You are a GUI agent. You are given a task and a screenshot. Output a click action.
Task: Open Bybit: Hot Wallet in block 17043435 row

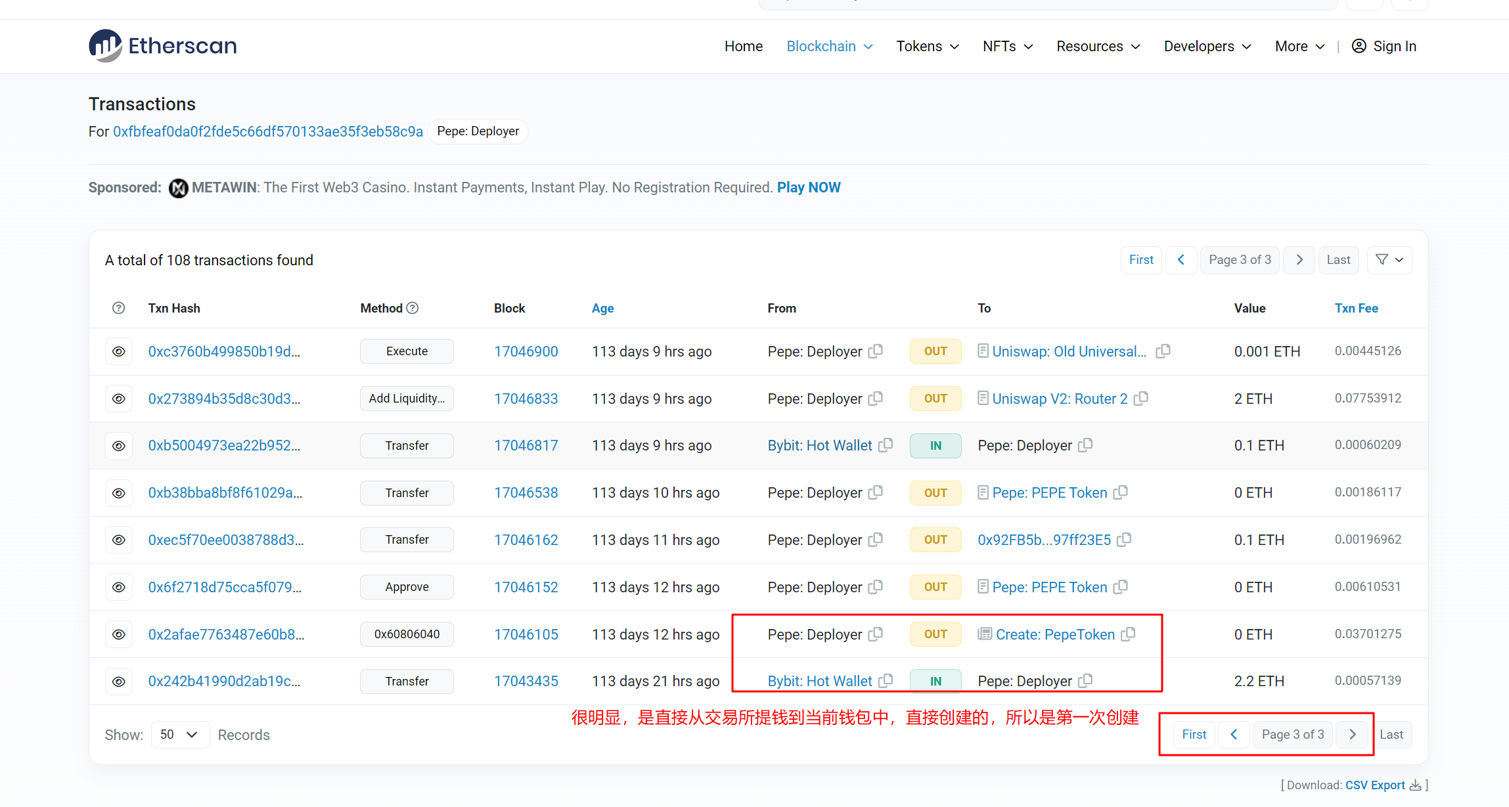(x=820, y=682)
